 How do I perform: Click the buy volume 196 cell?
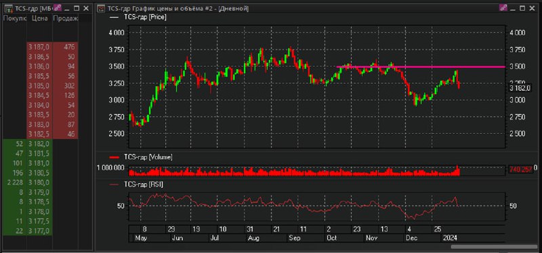pos(14,173)
